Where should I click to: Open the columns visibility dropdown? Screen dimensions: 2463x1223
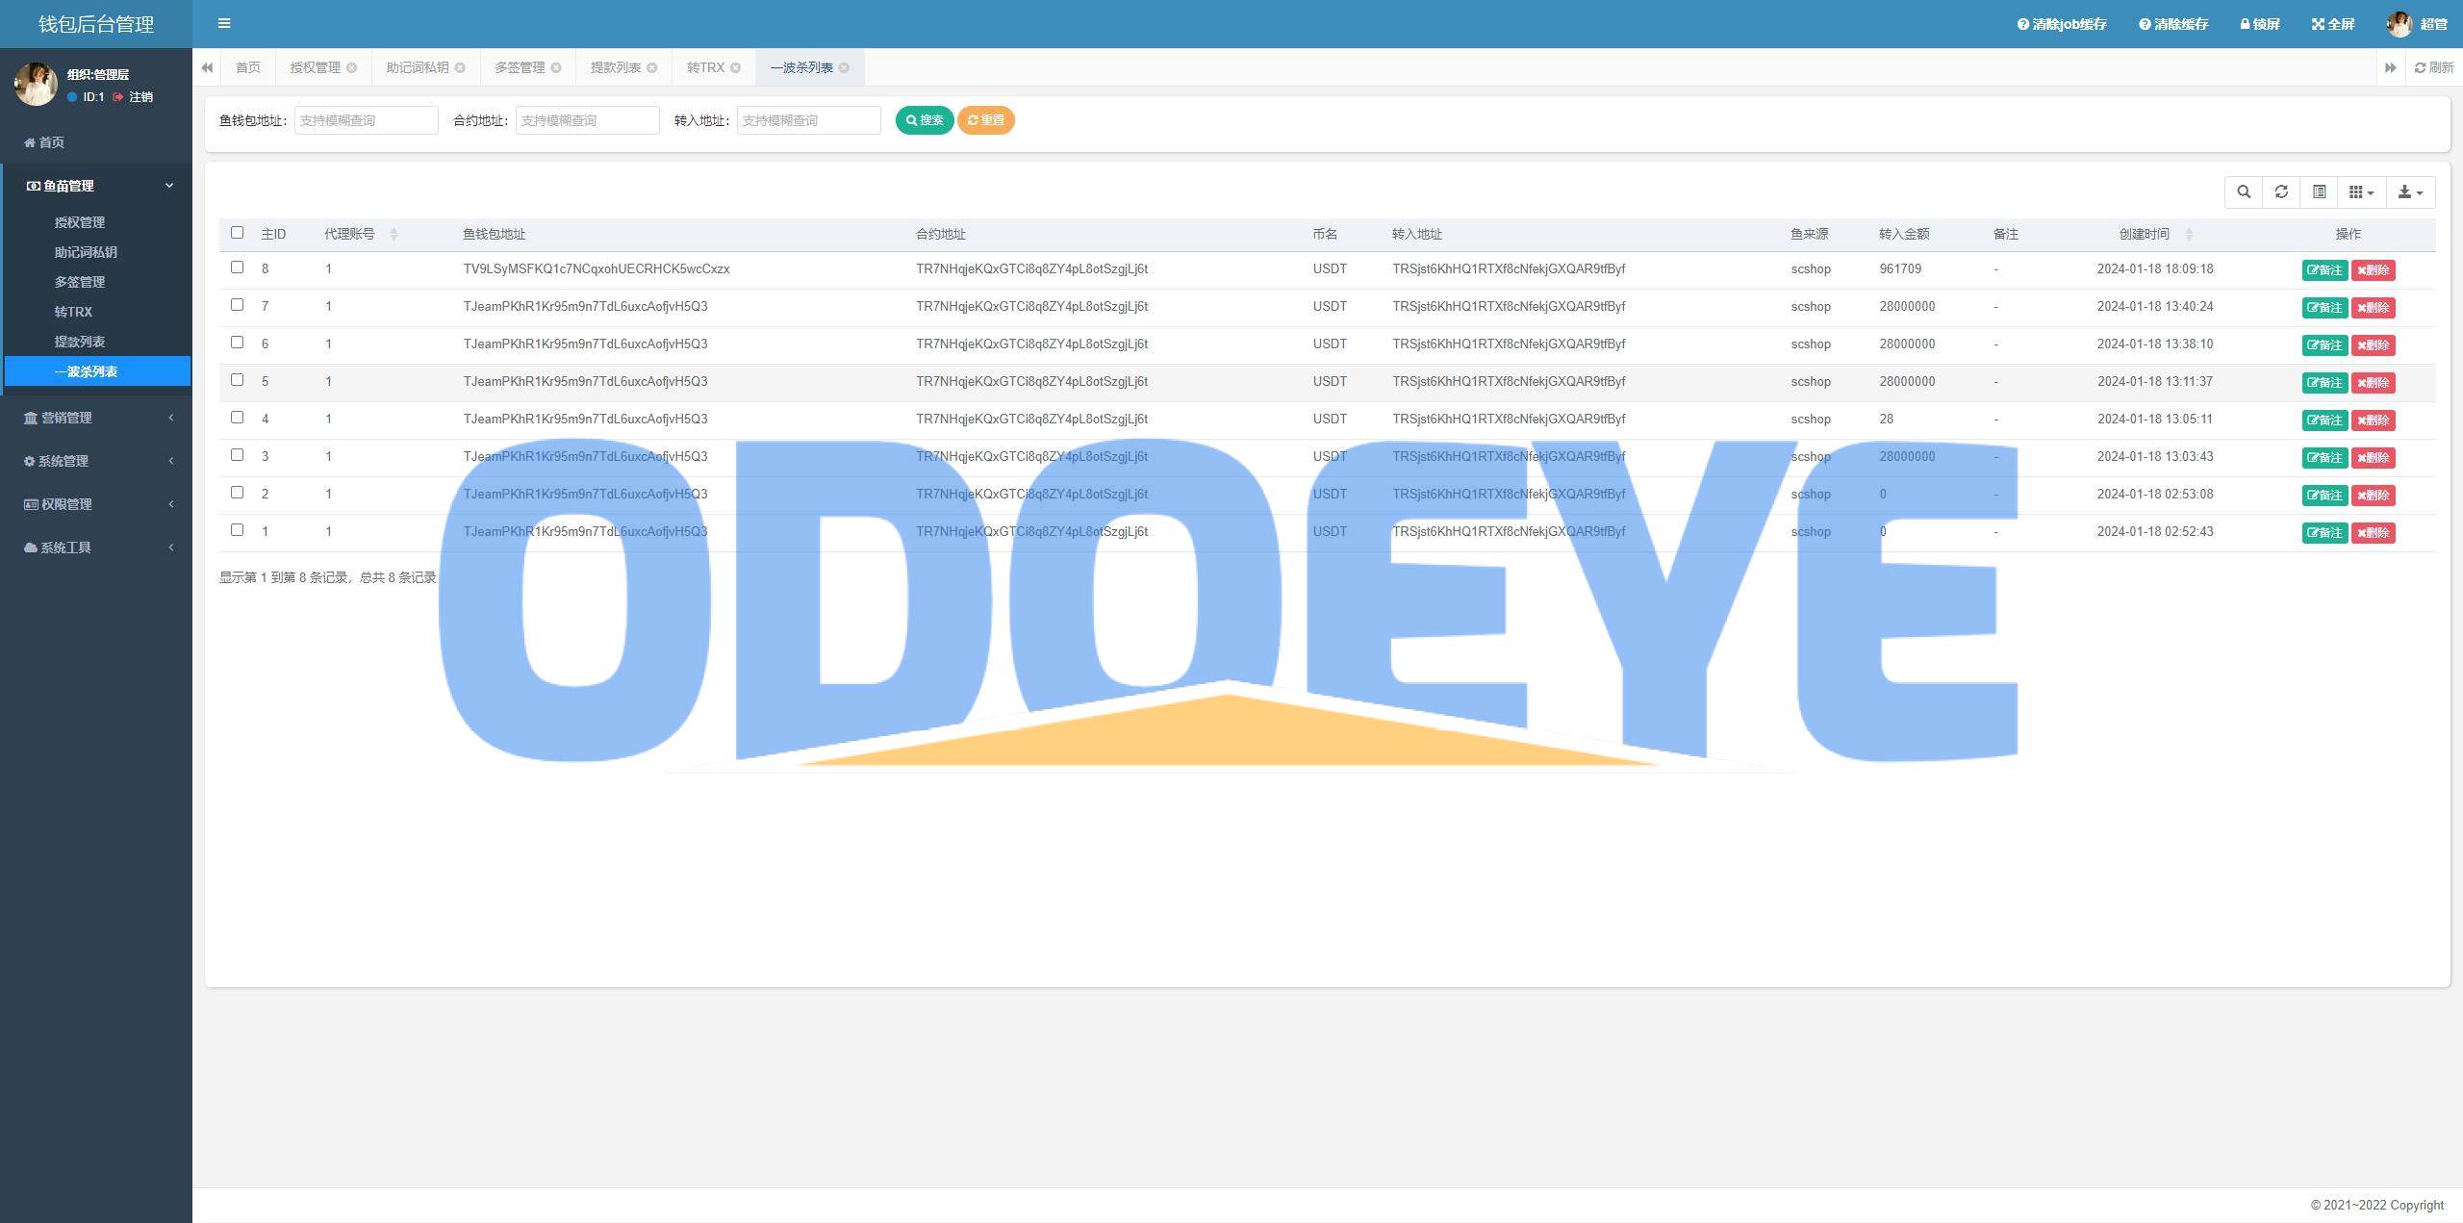click(2361, 191)
